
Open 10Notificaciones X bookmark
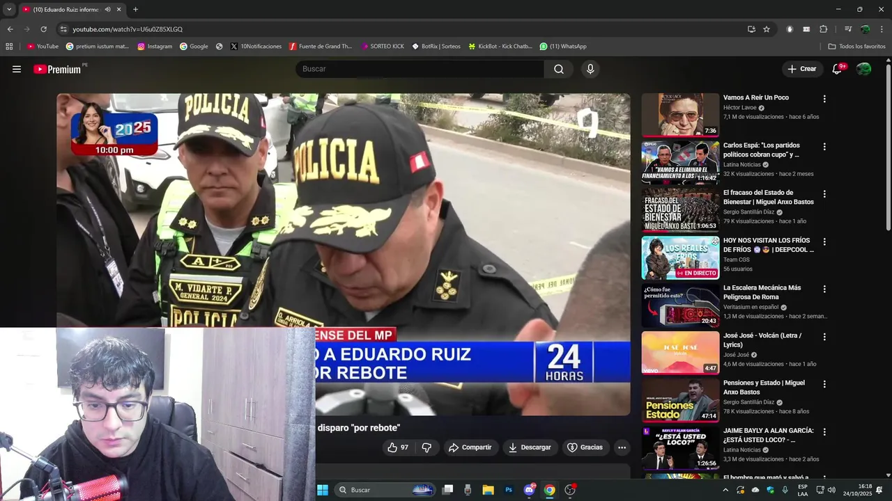[256, 47]
